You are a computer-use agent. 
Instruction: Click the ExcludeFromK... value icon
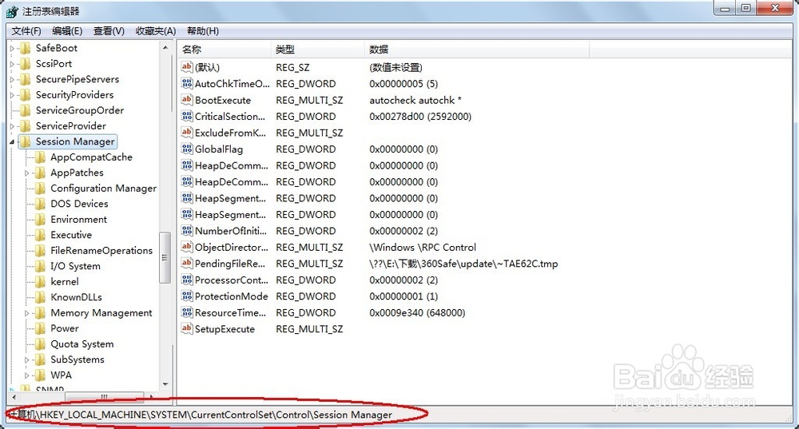tap(187, 132)
